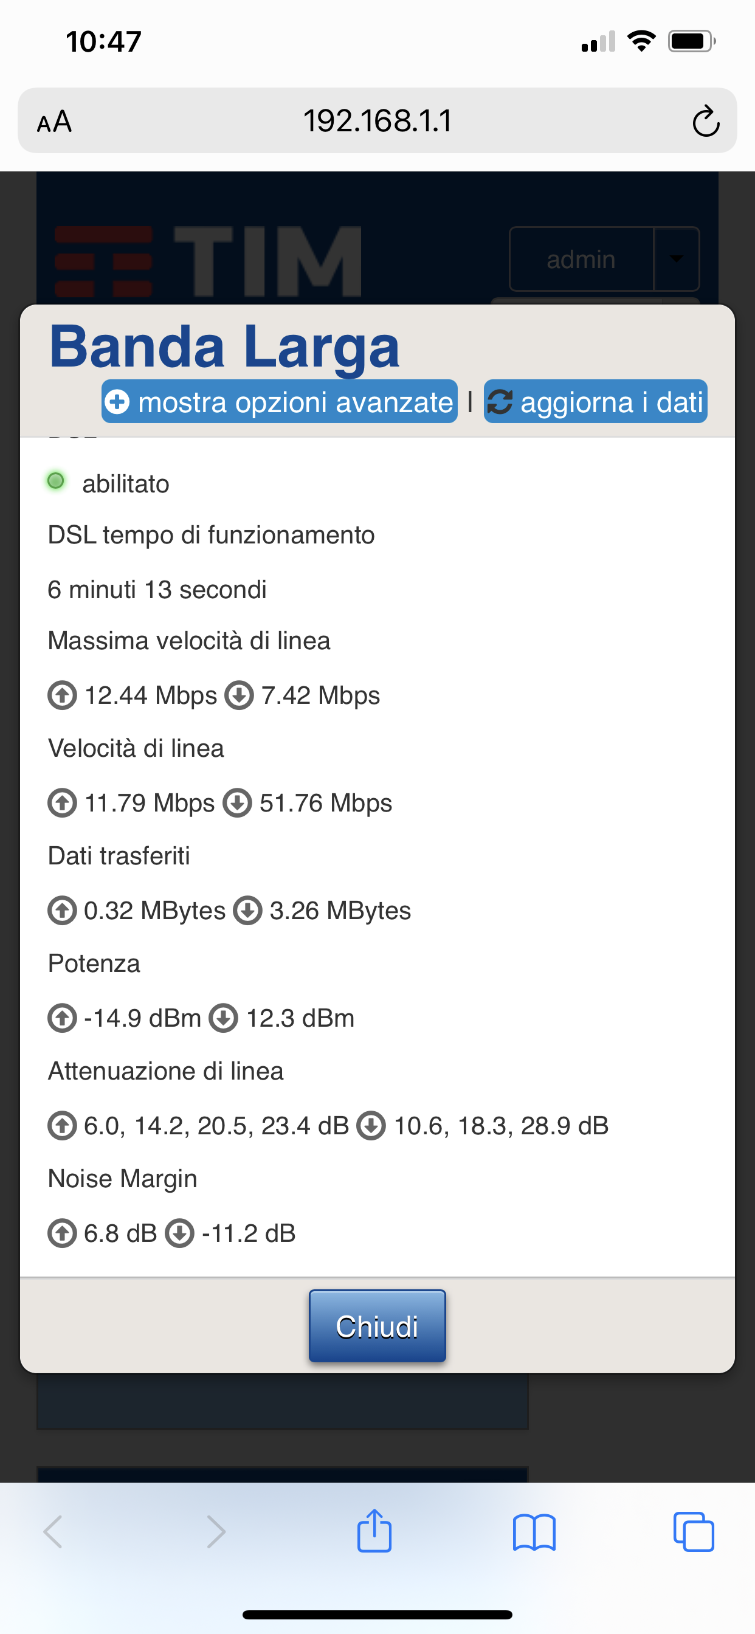Screen dimensions: 755x1634
Task: Tap the Safari reload page icon
Action: coord(706,121)
